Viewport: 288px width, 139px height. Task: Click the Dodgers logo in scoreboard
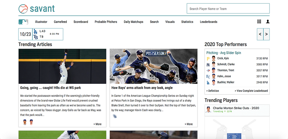click(x=36, y=31)
